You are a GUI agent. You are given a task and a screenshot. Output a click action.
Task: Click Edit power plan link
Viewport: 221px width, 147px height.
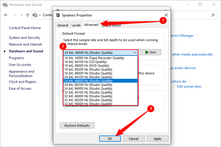tap(189, 86)
